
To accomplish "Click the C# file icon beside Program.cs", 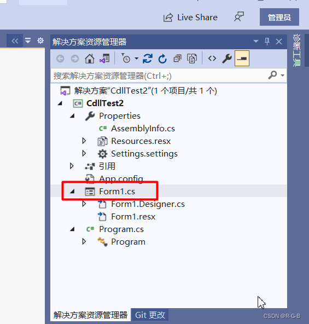I will 90,229.
